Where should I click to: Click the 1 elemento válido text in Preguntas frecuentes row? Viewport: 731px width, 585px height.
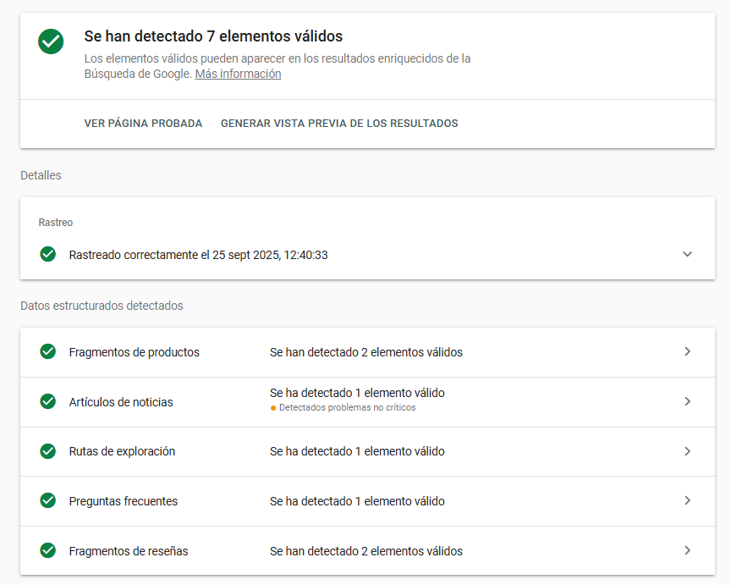357,501
